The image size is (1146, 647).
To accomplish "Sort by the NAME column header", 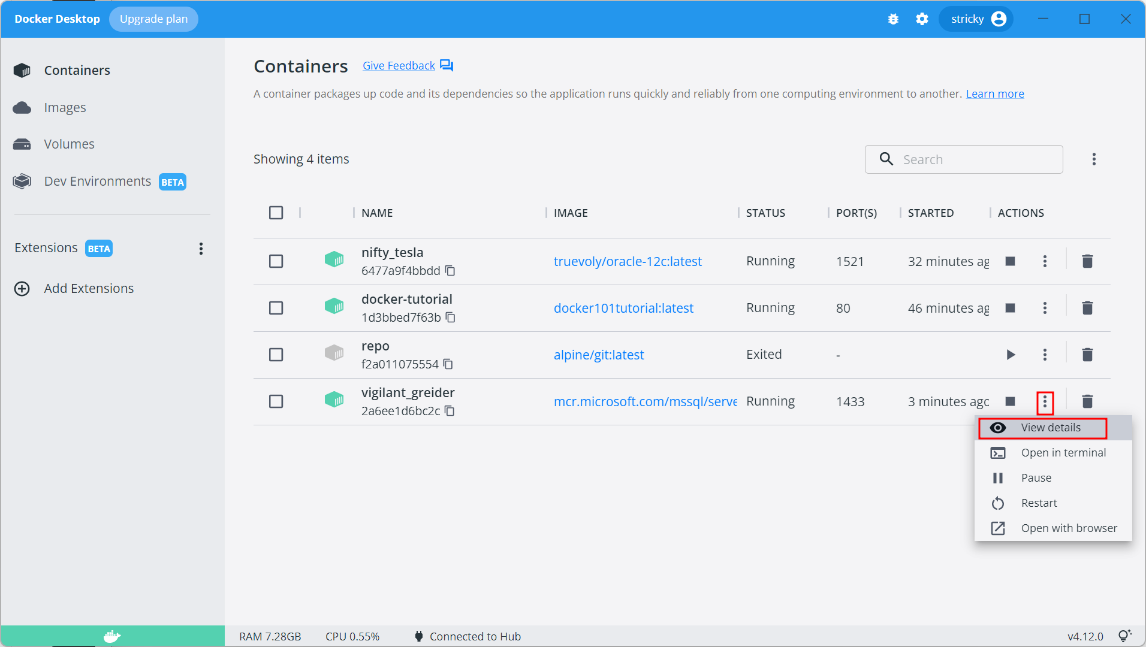I will 377,213.
